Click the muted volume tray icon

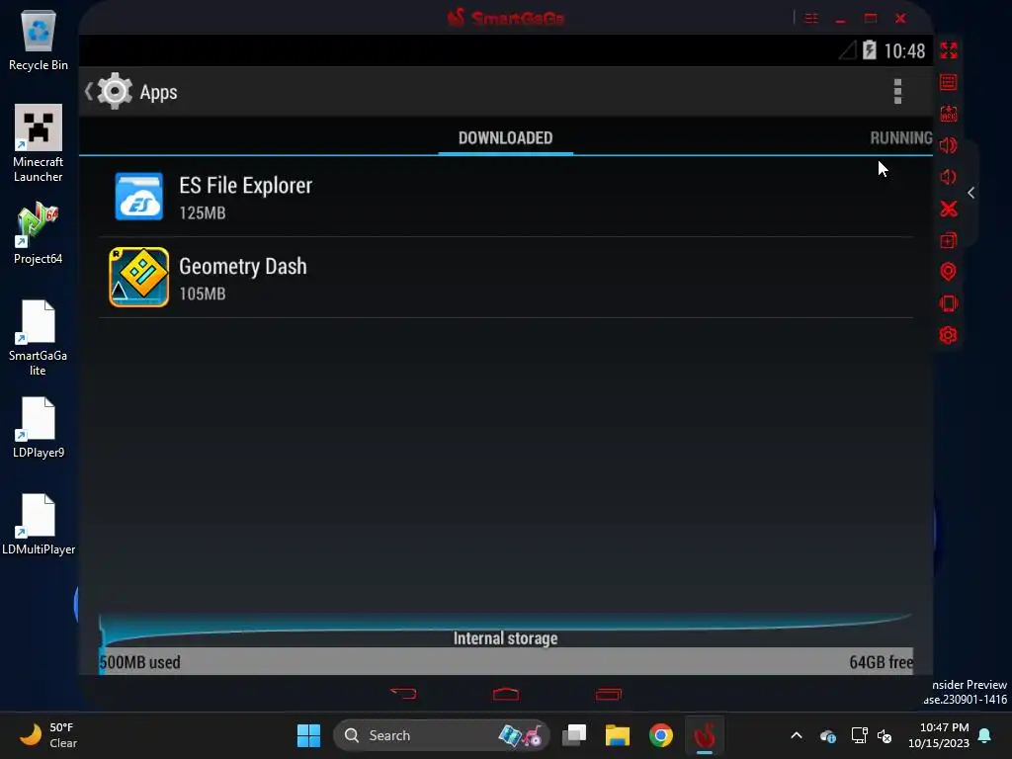[x=885, y=735]
